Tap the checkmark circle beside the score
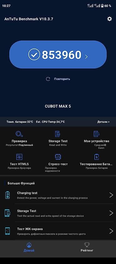The image size is (116, 264). [34, 54]
